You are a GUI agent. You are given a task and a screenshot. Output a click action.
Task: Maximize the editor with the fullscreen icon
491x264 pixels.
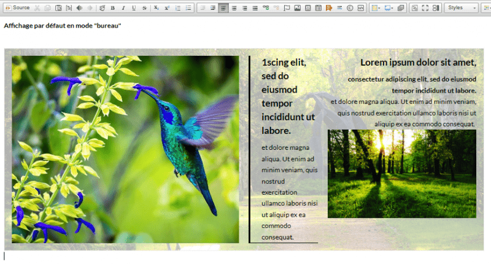coord(425,7)
